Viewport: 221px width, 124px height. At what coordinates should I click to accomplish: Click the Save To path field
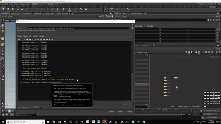(77, 28)
